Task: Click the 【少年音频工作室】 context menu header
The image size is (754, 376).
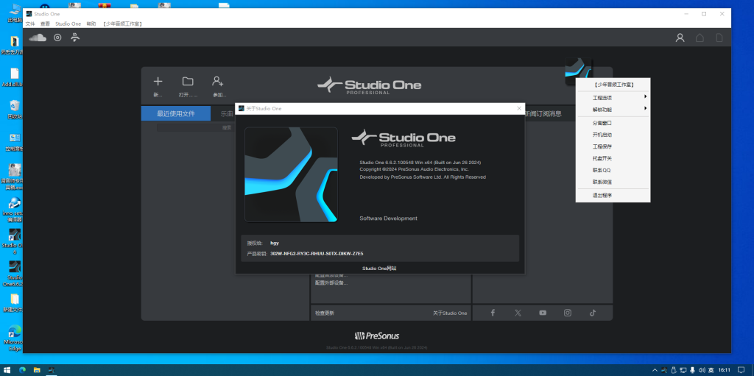Action: pyautogui.click(x=613, y=85)
